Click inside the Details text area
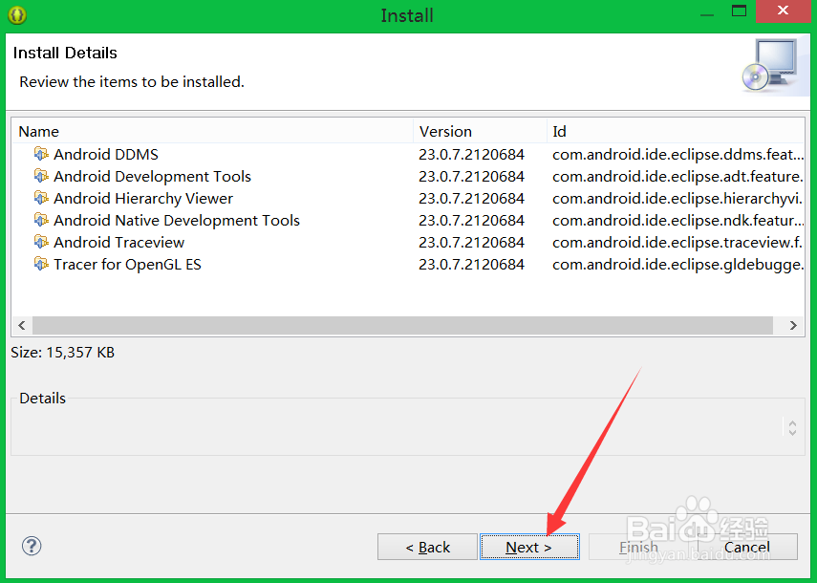This screenshot has height=583, width=817. tap(398, 427)
